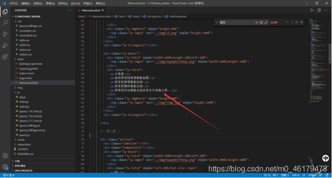Toggle regular expression in find widget
This screenshot has height=178, width=332.
(x=266, y=22)
